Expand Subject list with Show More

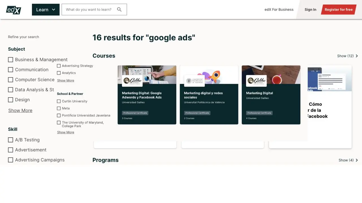click(x=20, y=111)
